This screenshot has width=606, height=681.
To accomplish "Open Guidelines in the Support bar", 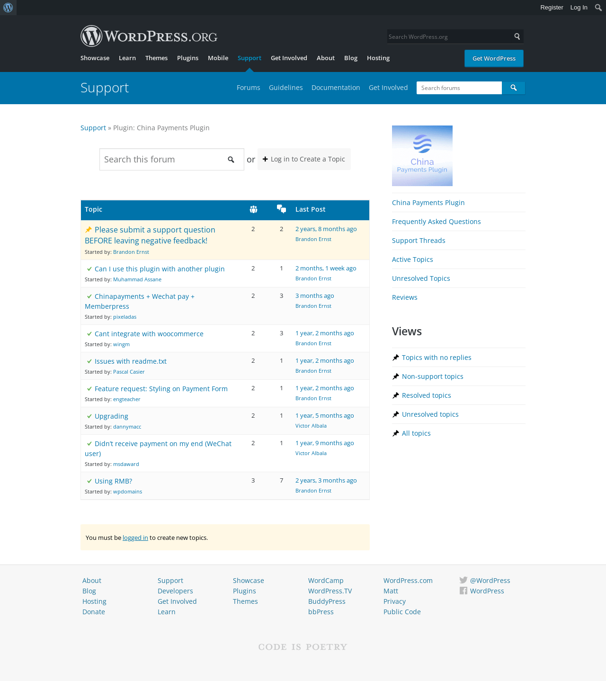I will click(x=286, y=88).
